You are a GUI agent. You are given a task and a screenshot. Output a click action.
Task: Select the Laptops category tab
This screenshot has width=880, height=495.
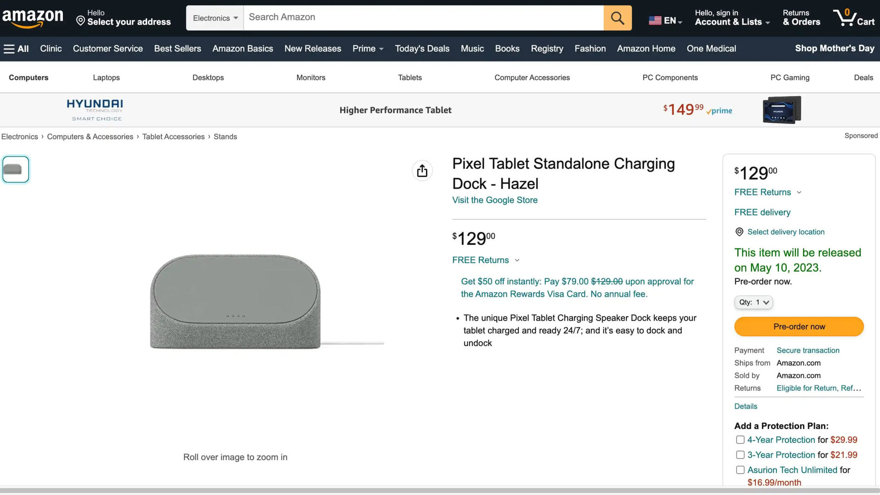click(x=106, y=77)
